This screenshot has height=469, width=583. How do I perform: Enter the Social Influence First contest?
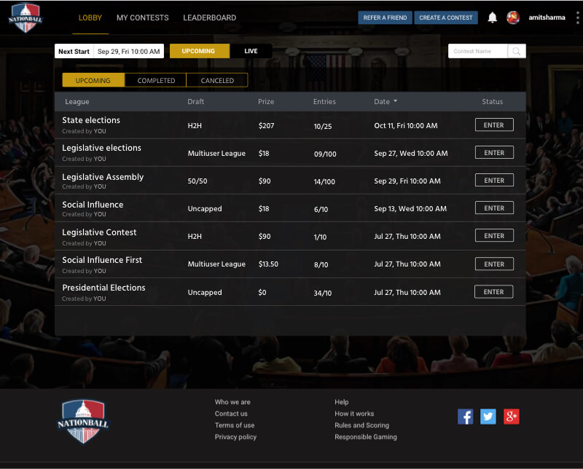point(494,264)
